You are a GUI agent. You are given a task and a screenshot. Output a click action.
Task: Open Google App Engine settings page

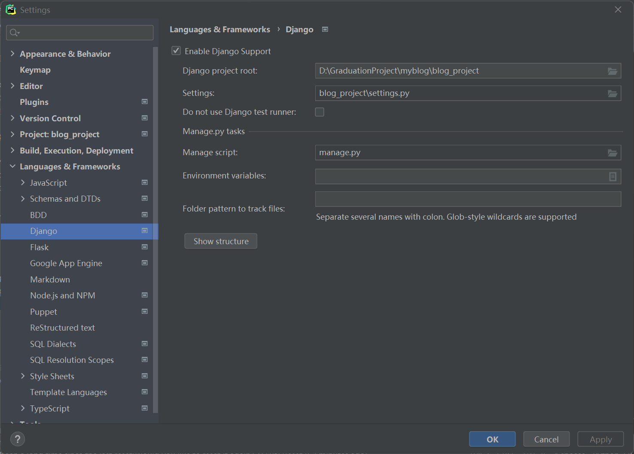coord(66,263)
